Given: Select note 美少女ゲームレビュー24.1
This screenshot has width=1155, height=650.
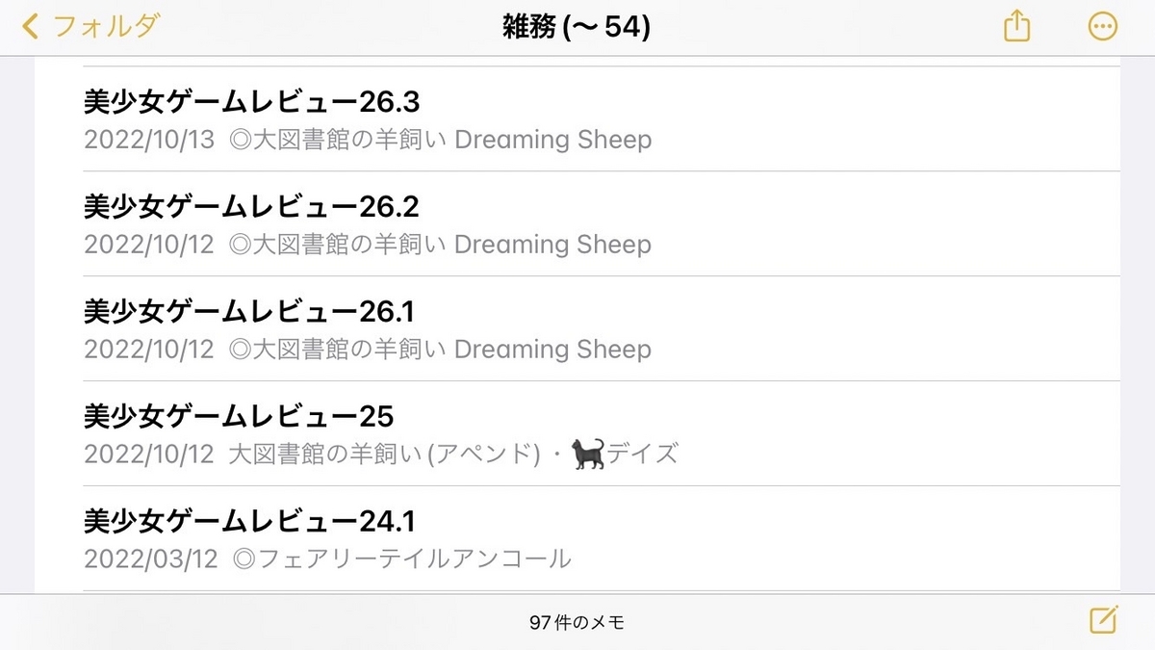Looking at the screenshot, I should [577, 539].
